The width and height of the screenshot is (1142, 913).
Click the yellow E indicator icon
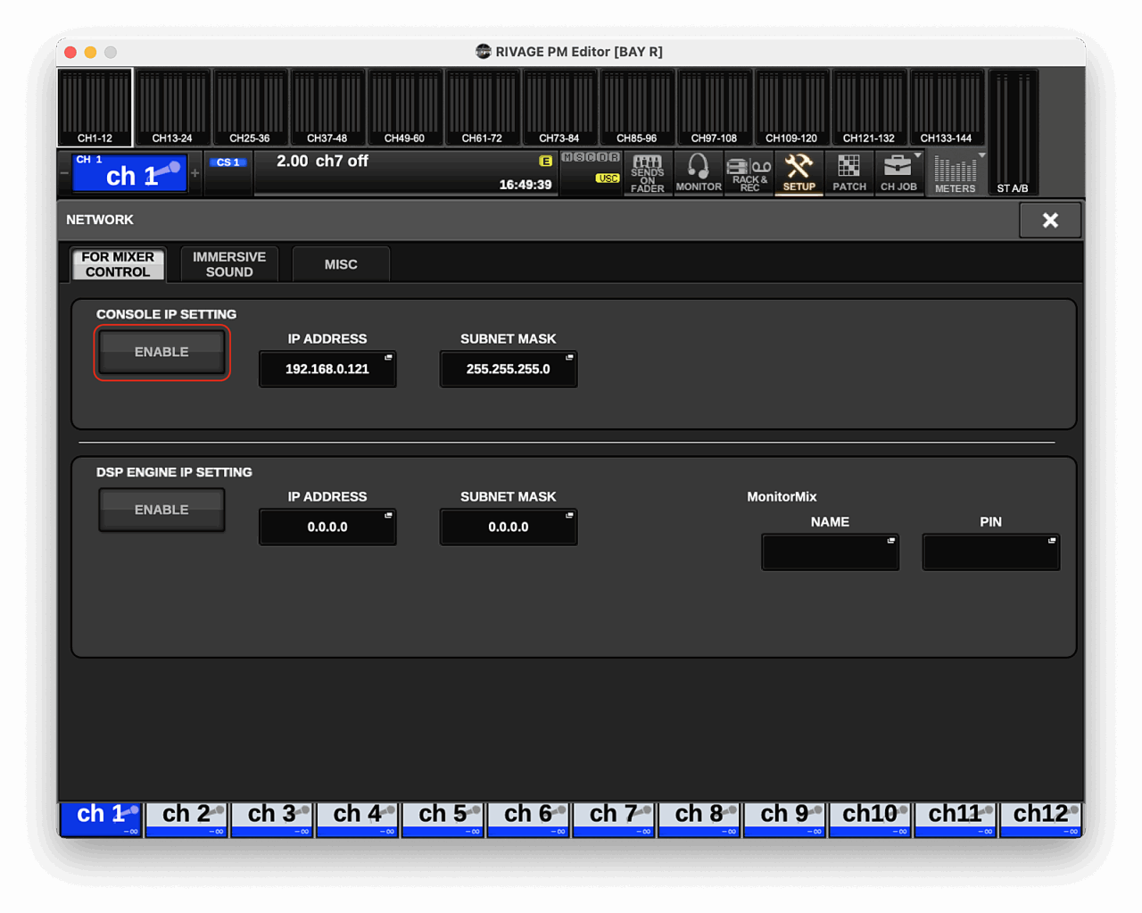[x=545, y=161]
